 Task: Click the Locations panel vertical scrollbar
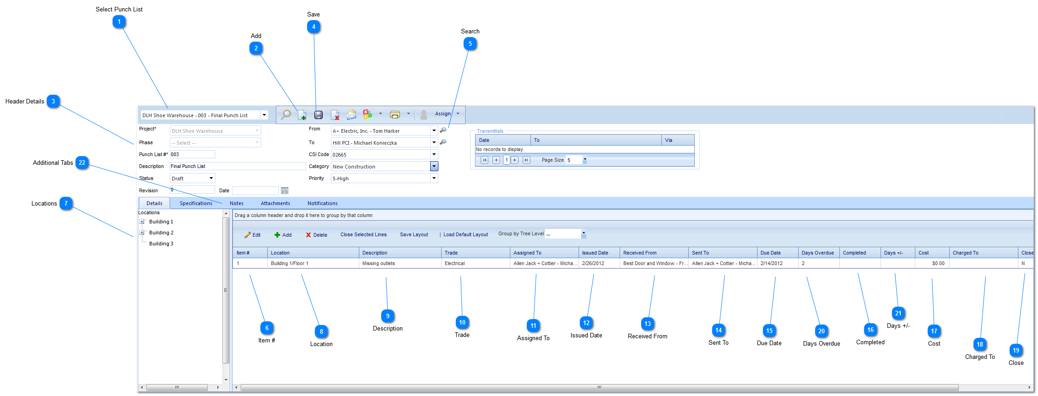click(226, 290)
